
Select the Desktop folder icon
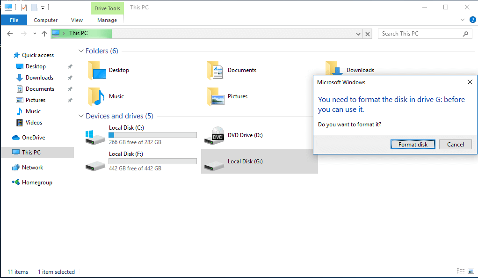tap(97, 71)
